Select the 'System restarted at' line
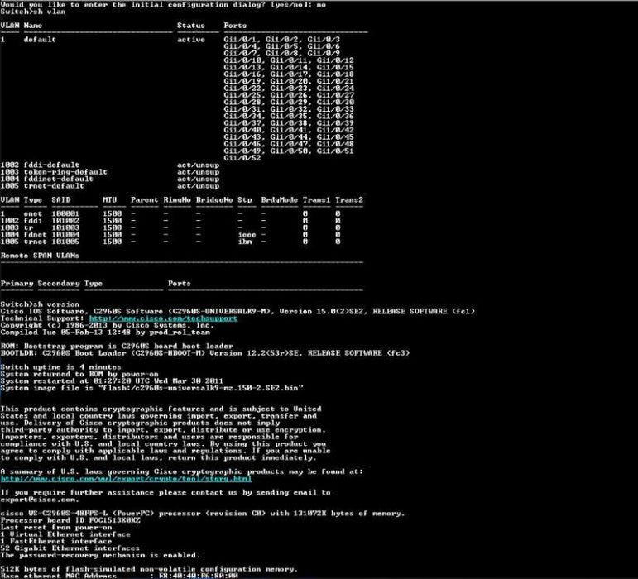 (112, 381)
